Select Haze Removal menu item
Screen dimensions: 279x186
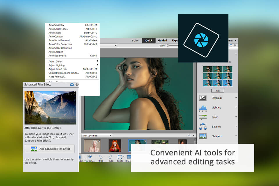pyautogui.click(x=73, y=77)
